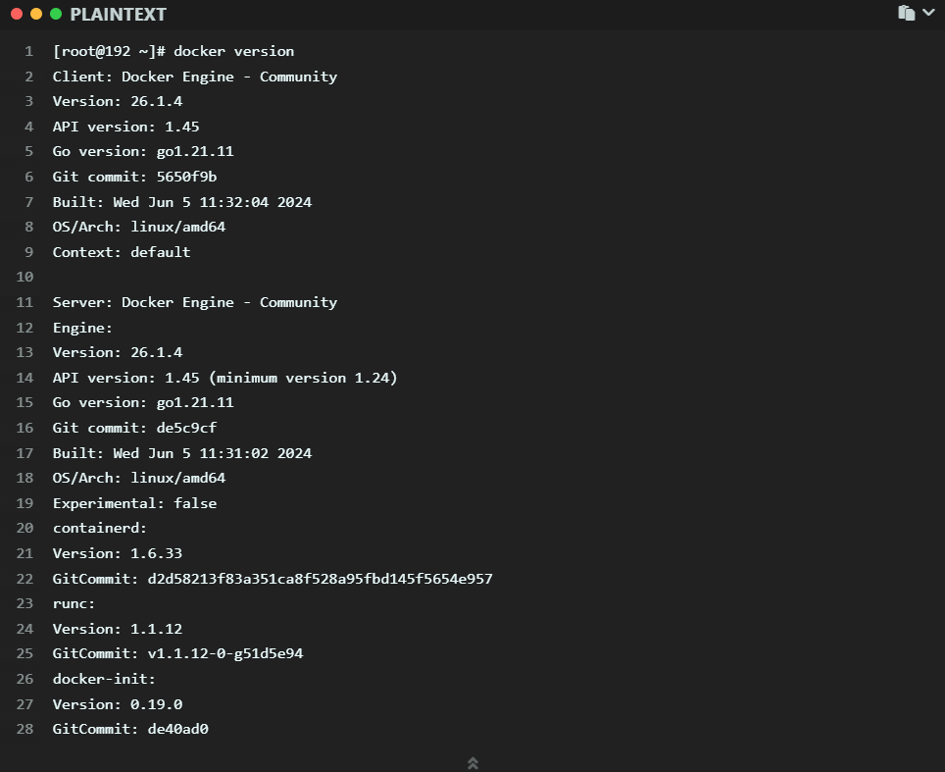Click the 'Version: 0.19.0' line
Image resolution: width=945 pixels, height=772 pixels.
[117, 704]
